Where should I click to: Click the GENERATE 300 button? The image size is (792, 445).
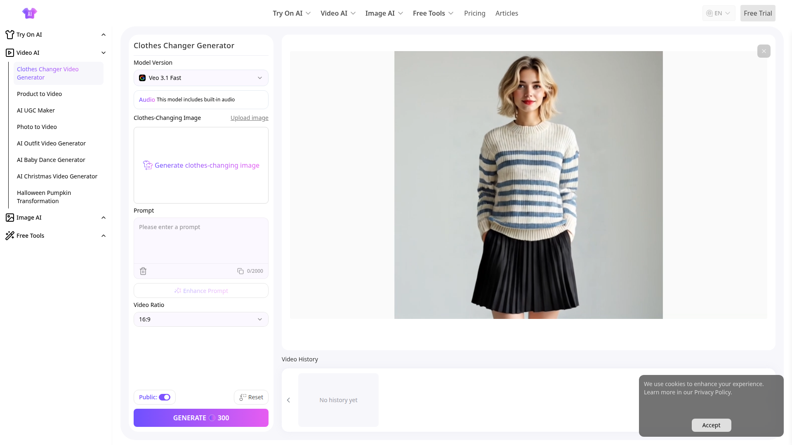(x=201, y=418)
